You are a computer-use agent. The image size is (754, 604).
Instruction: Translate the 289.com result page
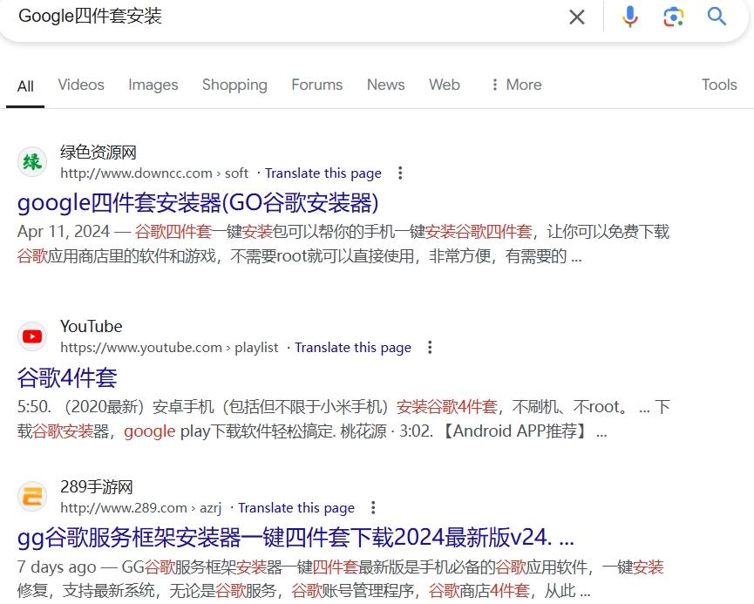(x=296, y=508)
